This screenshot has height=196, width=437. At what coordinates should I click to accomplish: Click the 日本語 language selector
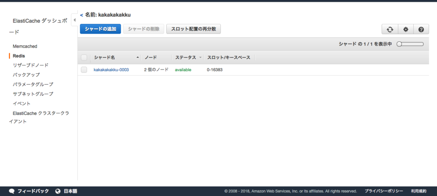(x=70, y=191)
